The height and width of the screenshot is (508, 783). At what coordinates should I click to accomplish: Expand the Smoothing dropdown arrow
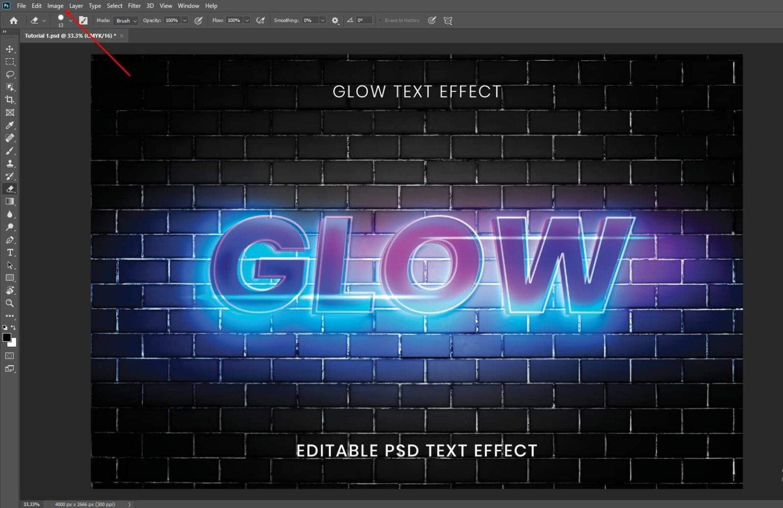point(322,20)
